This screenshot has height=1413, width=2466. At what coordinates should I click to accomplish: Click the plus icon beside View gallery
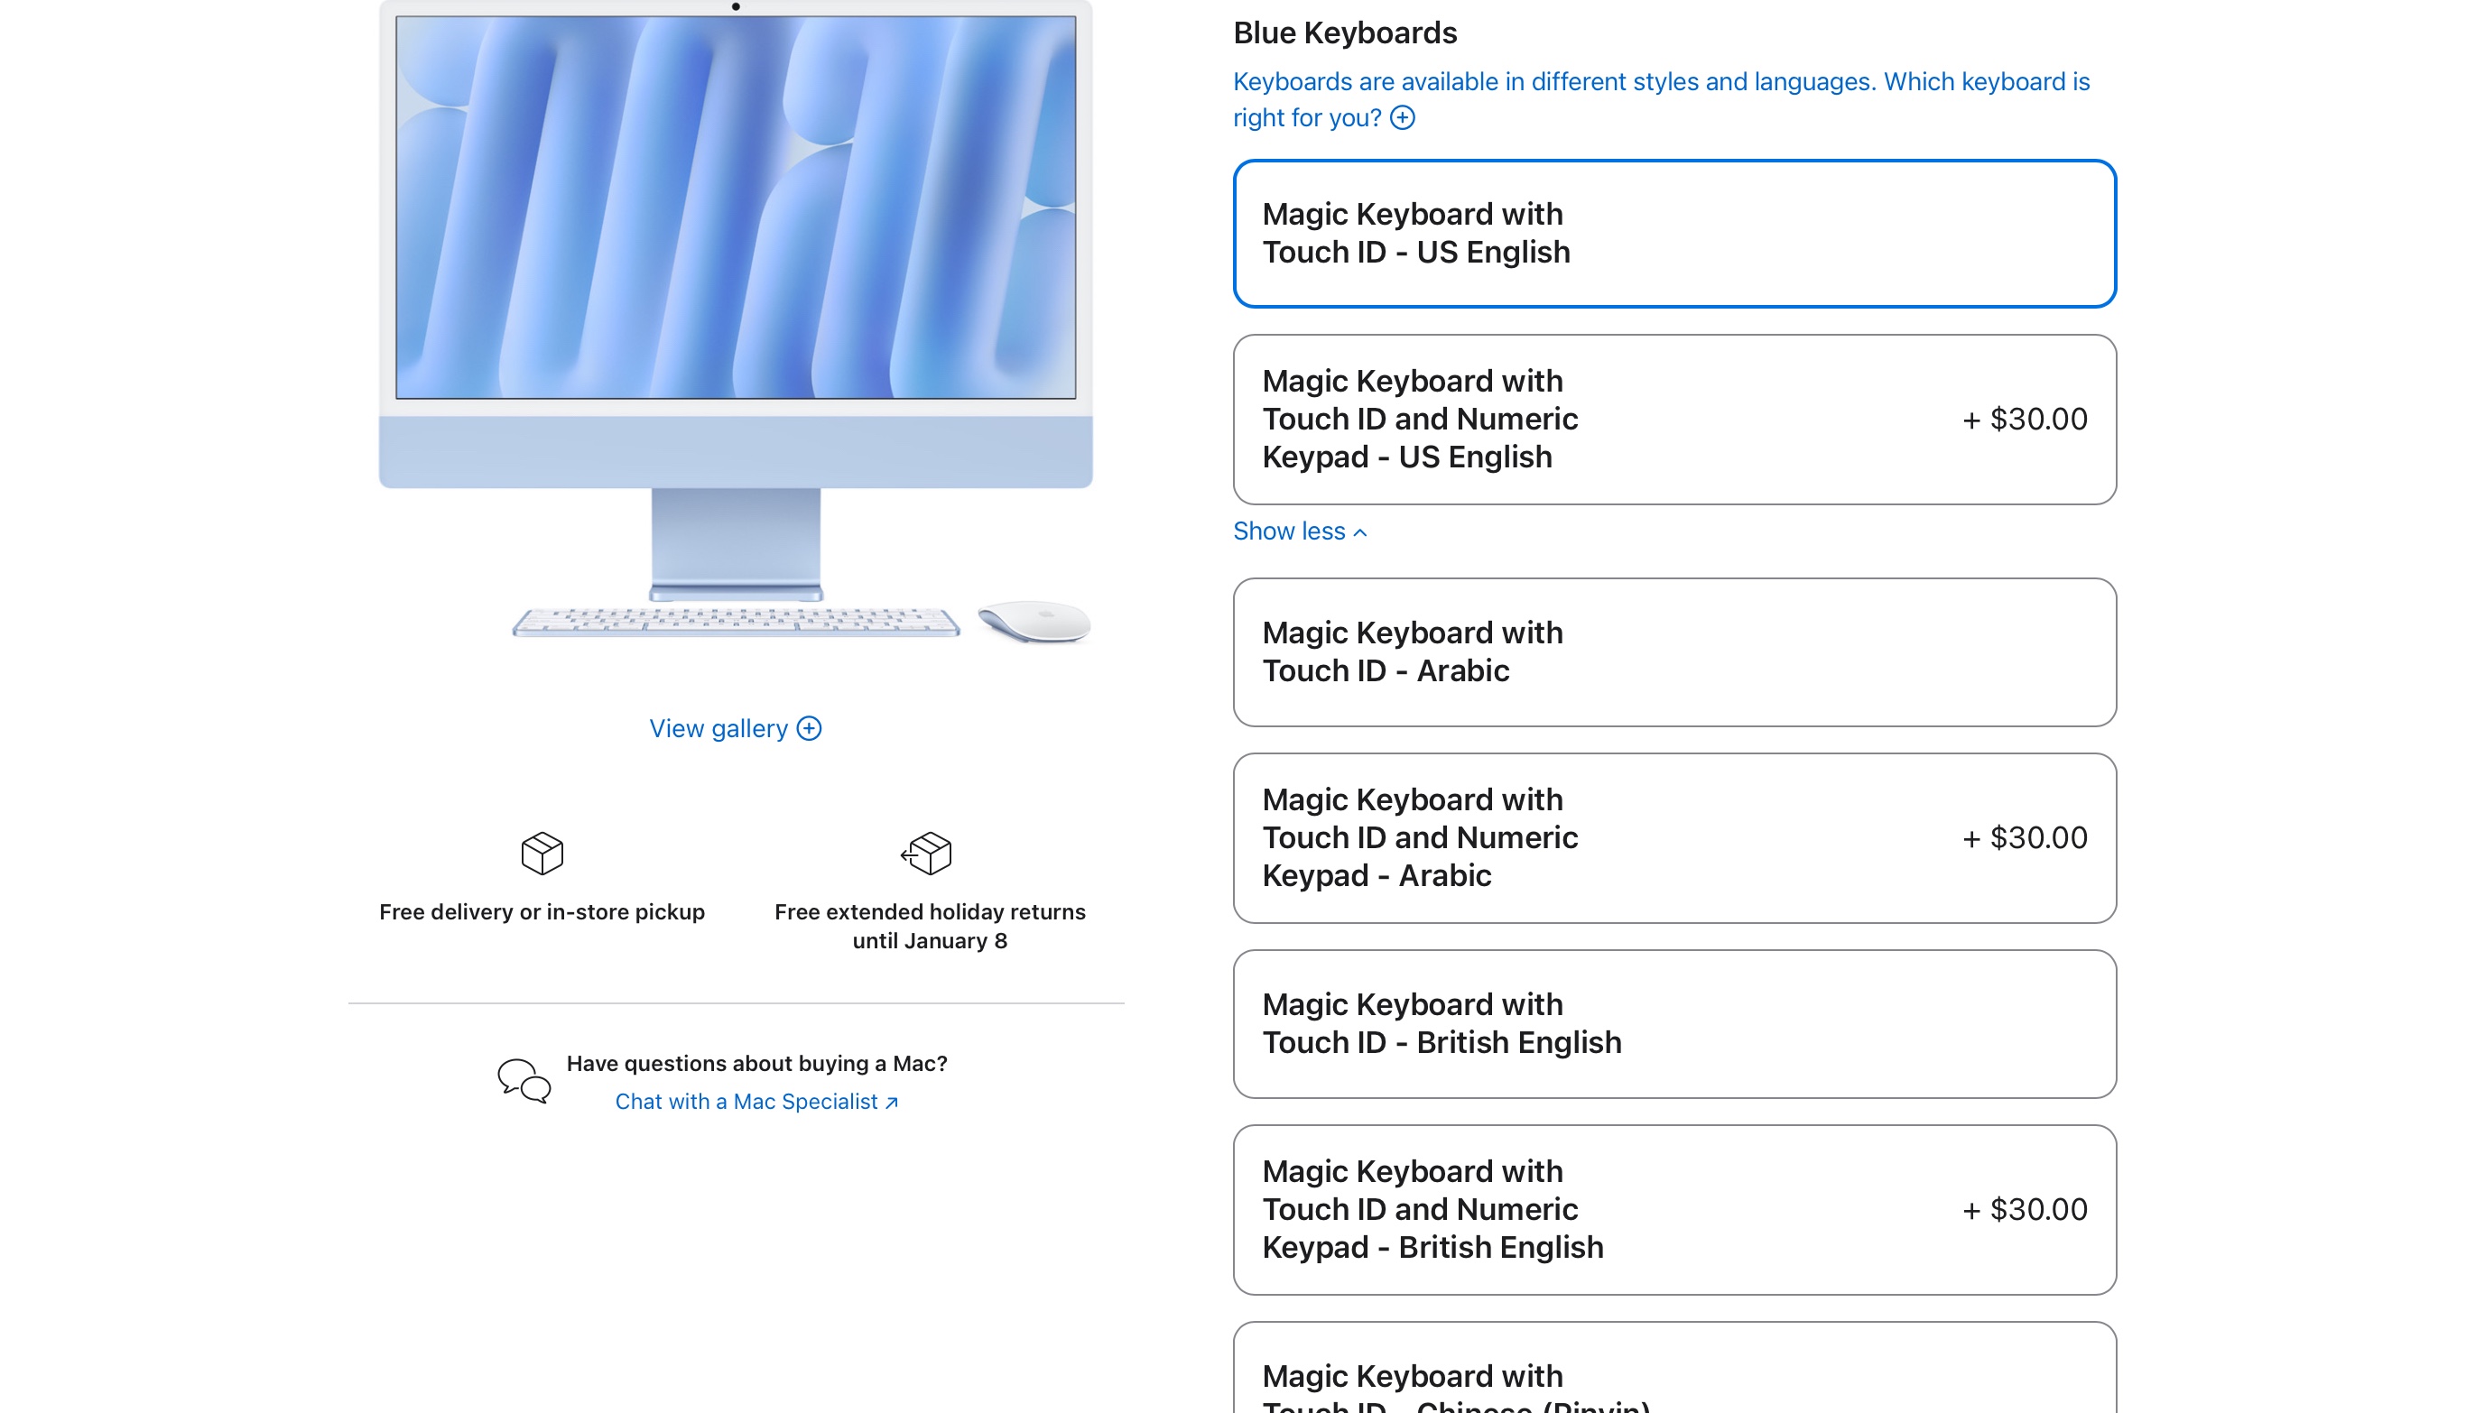coord(809,729)
